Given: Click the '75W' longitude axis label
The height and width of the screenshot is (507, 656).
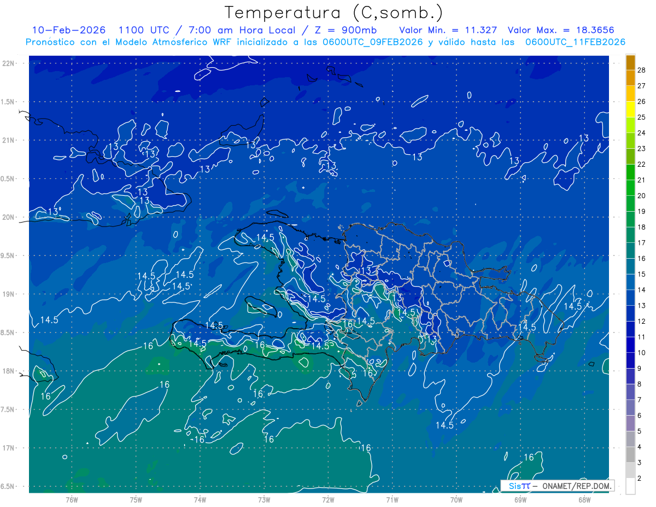Looking at the screenshot, I should click(x=136, y=499).
